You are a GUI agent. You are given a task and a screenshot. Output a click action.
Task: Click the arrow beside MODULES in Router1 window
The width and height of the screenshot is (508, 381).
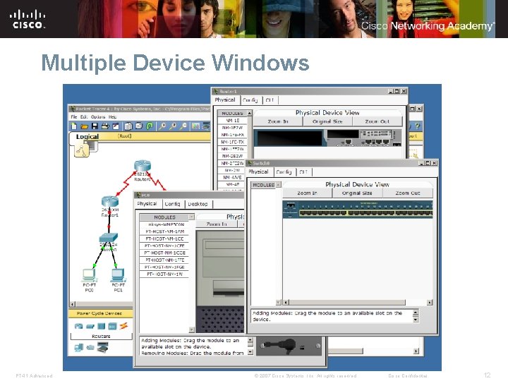tap(250, 113)
